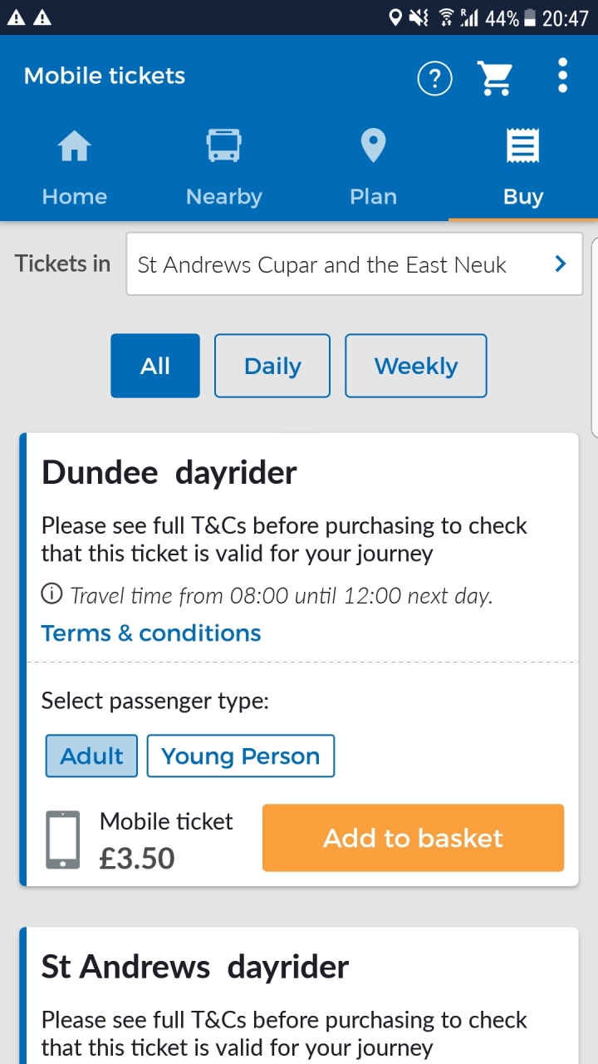This screenshot has width=598, height=1064.
Task: Open Dundee dayrider Terms & conditions
Action: (151, 633)
